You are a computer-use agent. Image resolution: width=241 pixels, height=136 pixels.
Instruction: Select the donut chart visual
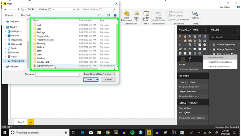click(x=195, y=45)
